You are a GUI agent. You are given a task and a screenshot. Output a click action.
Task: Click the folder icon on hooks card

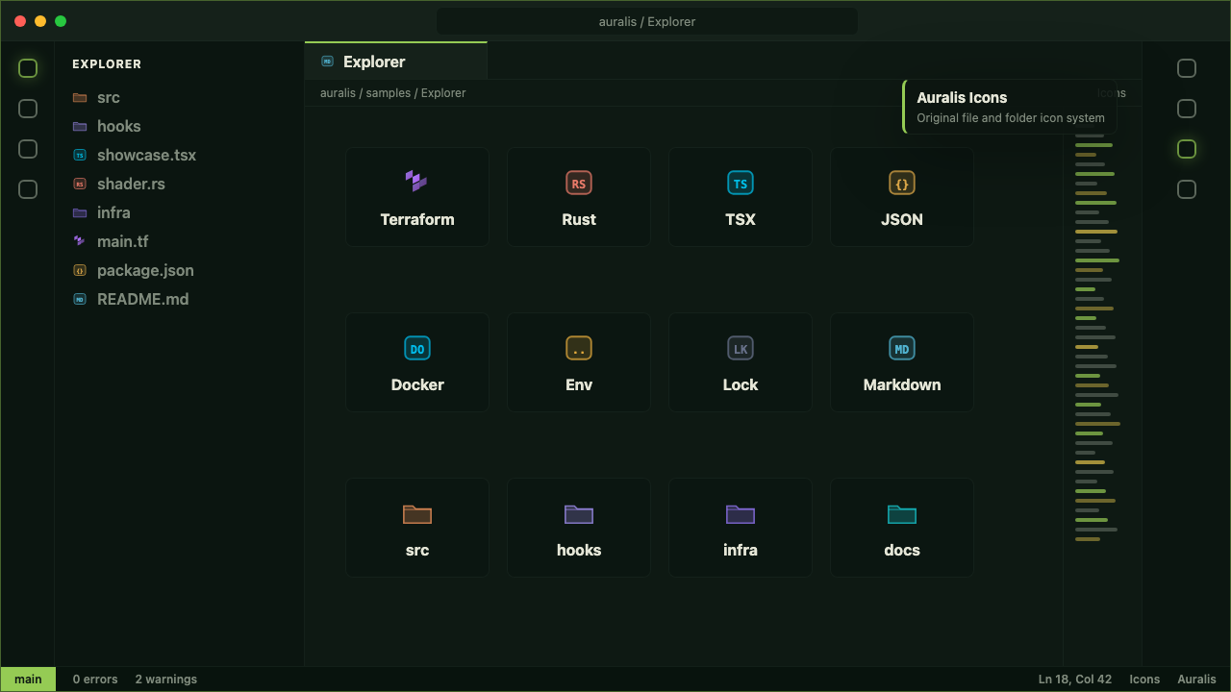[x=579, y=514]
